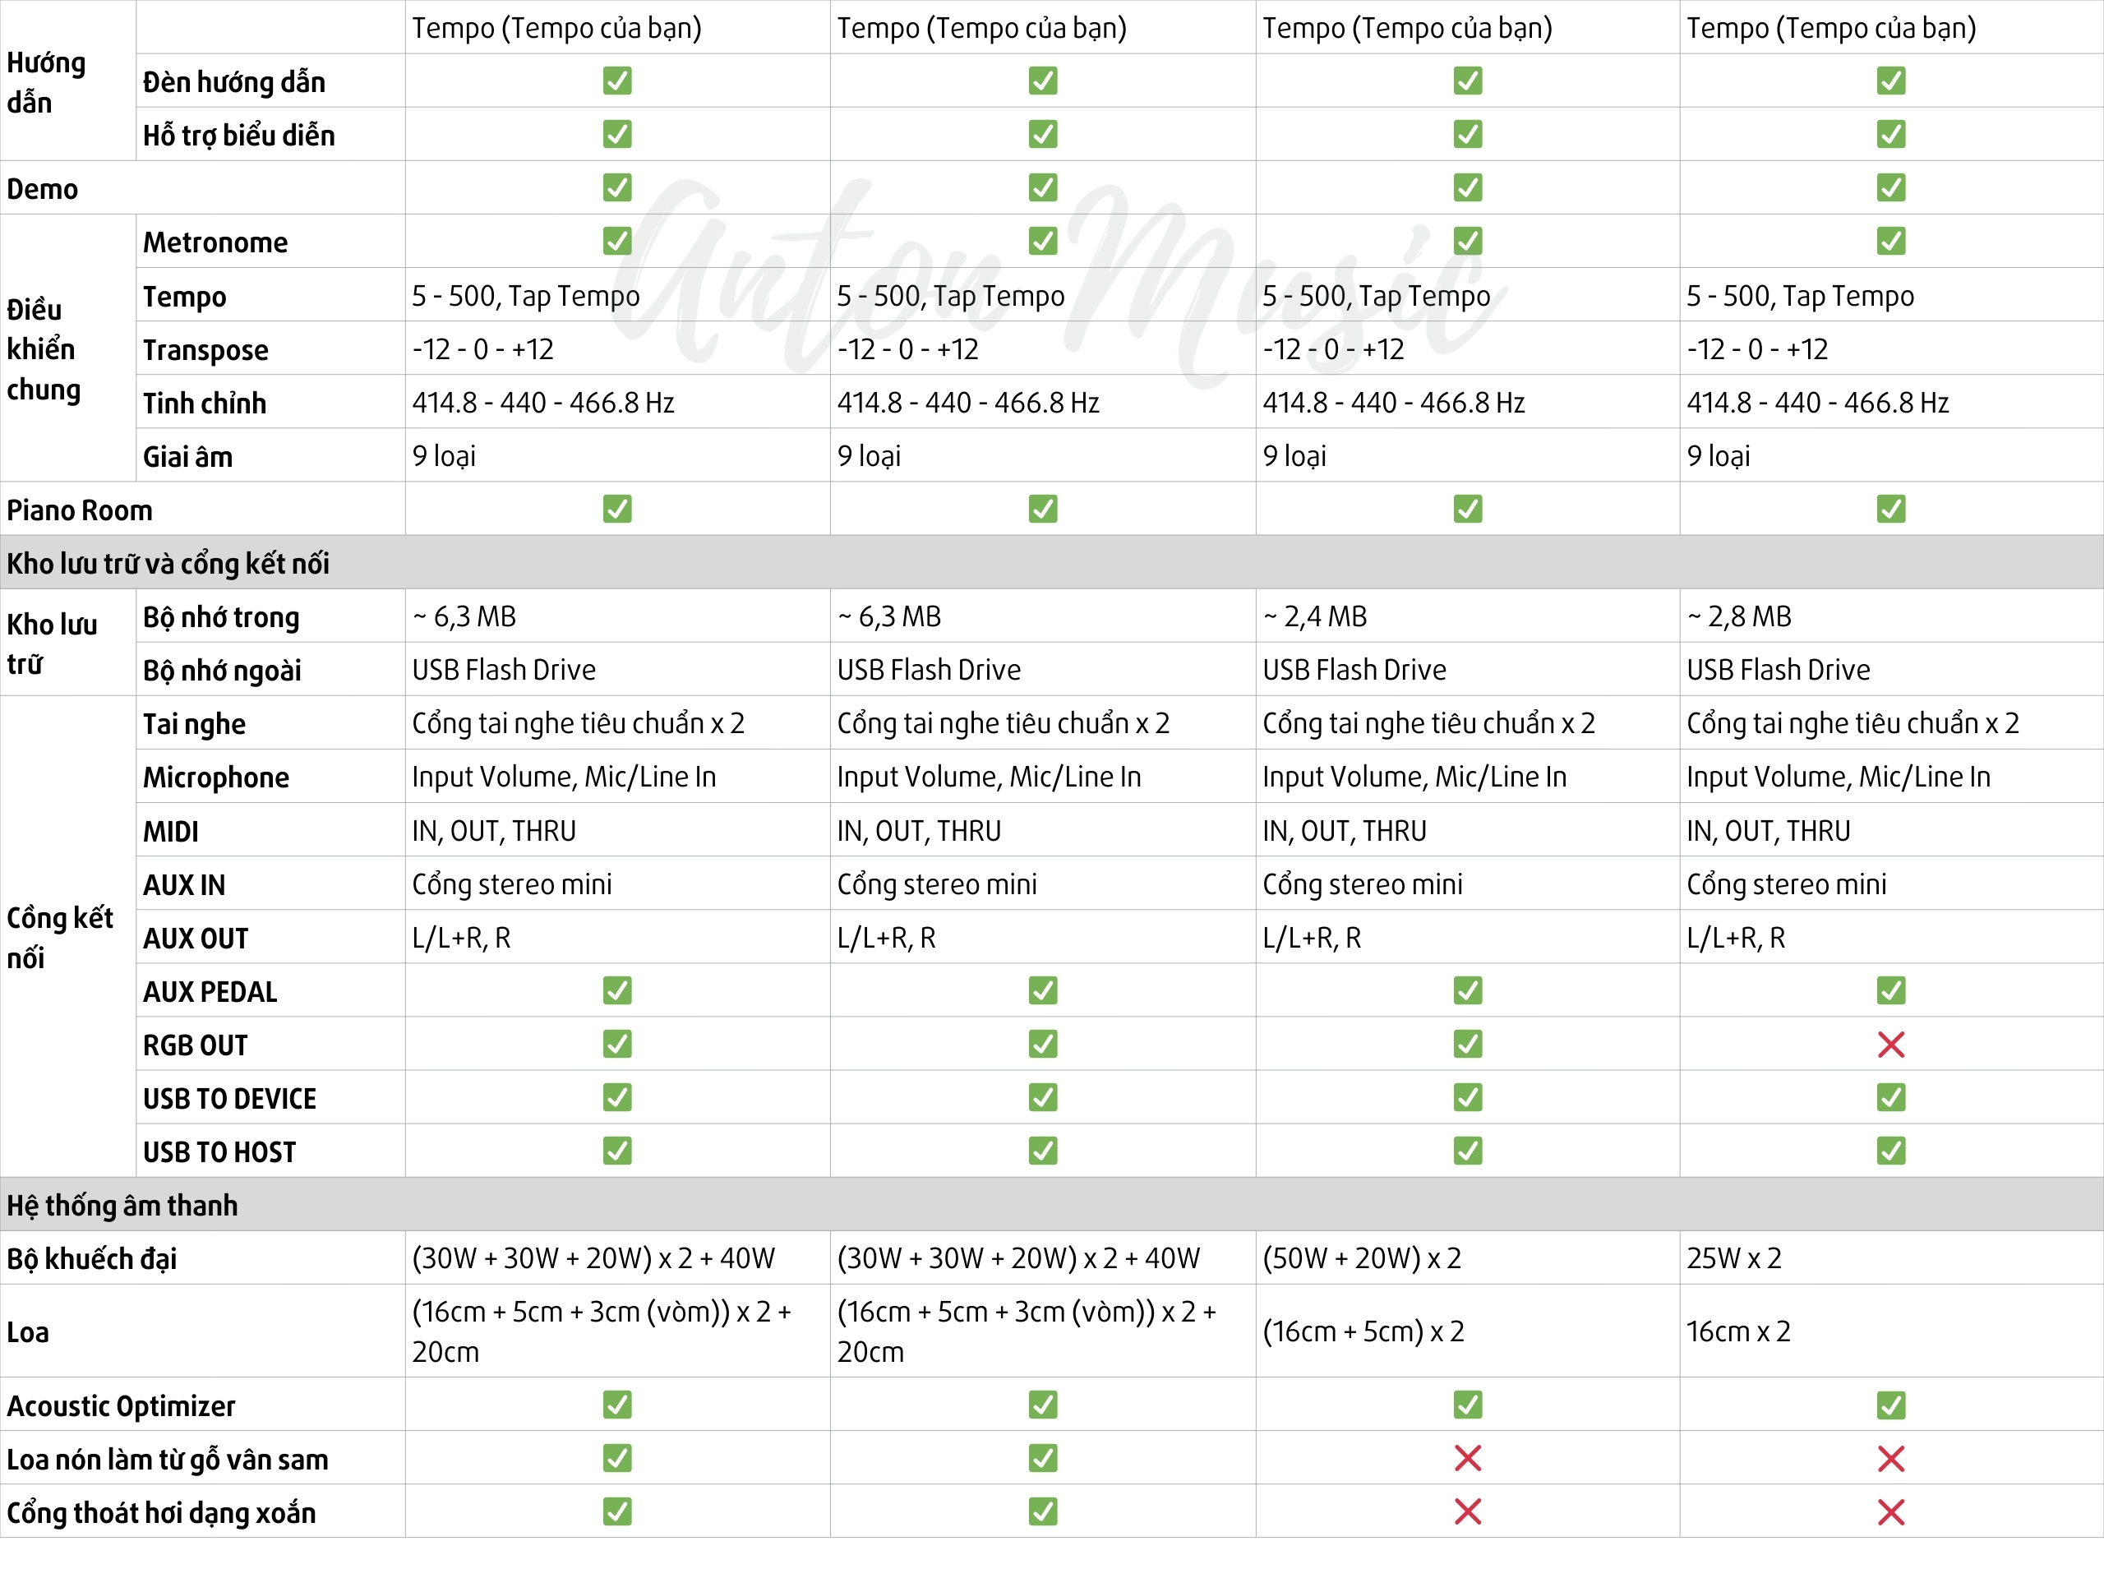This screenshot has height=1578, width=2104.
Task: Click the third-column green check for Metronome
Action: pos(1467,241)
